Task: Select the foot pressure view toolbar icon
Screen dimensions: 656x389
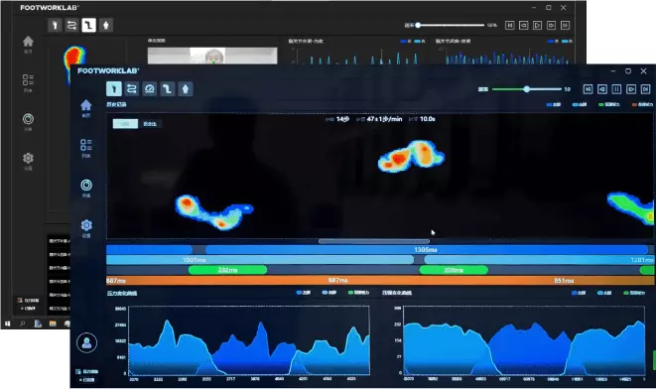Action: click(114, 88)
